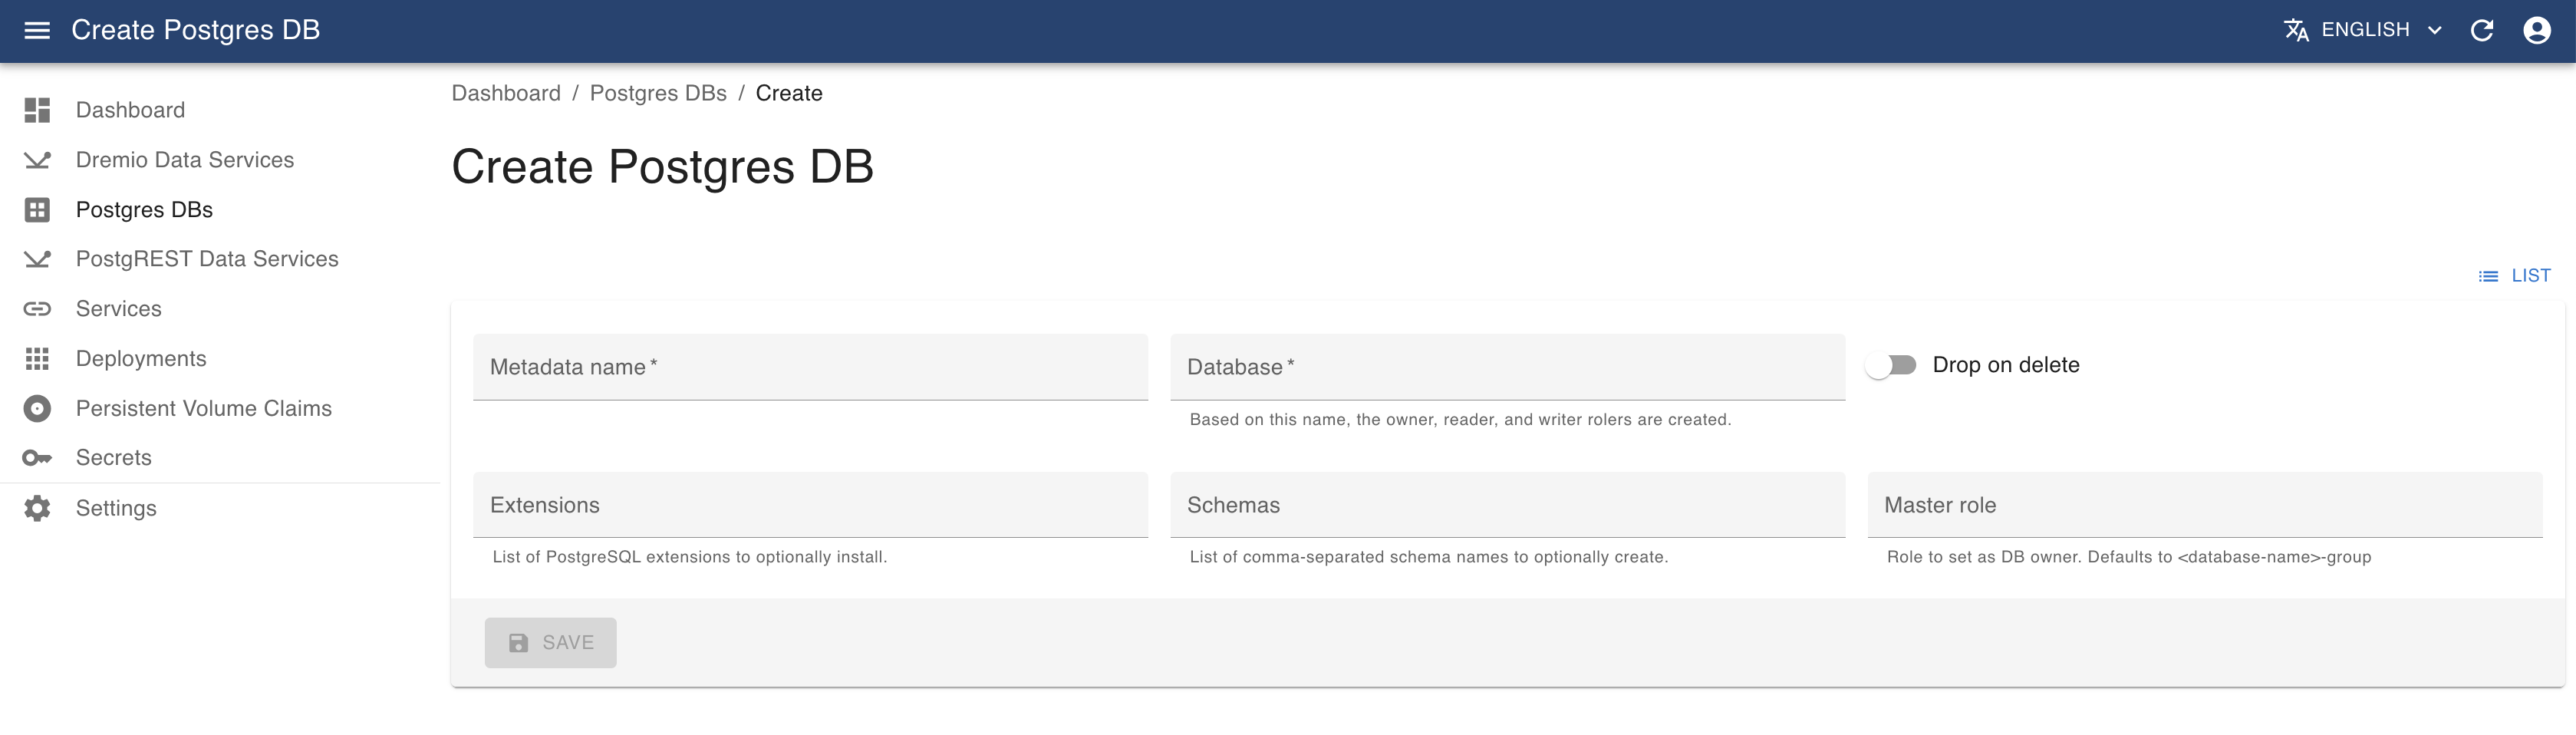Focus the Extensions input field
The image size is (2576, 735).
810,505
